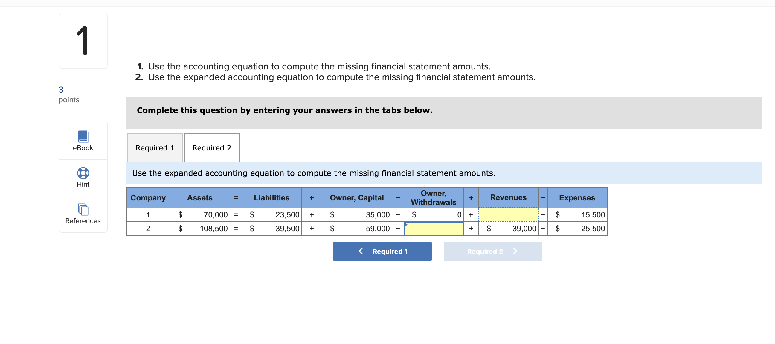Image resolution: width=775 pixels, height=344 pixels.
Task: Click the Liabilities cell showing 39,500
Action: (x=271, y=229)
